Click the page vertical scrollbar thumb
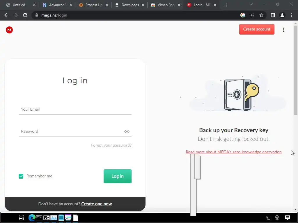The image size is (298, 223). pos(295,70)
